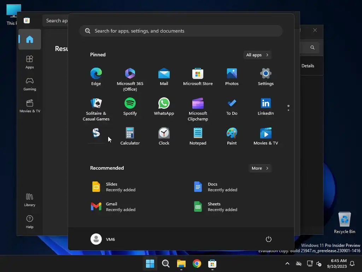Click the Windows Start button on taskbar

pos(150,263)
